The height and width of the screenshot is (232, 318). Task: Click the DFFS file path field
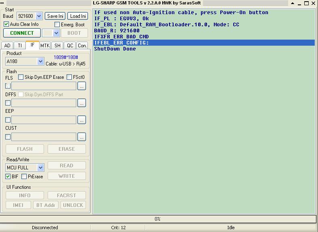click(x=44, y=103)
